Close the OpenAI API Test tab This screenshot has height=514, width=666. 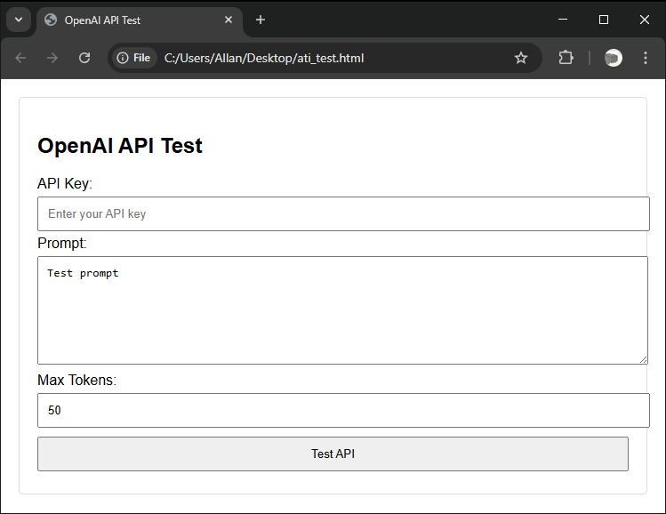[x=229, y=20]
